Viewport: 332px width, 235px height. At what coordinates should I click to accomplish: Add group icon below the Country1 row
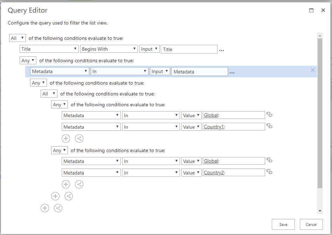tap(79, 138)
